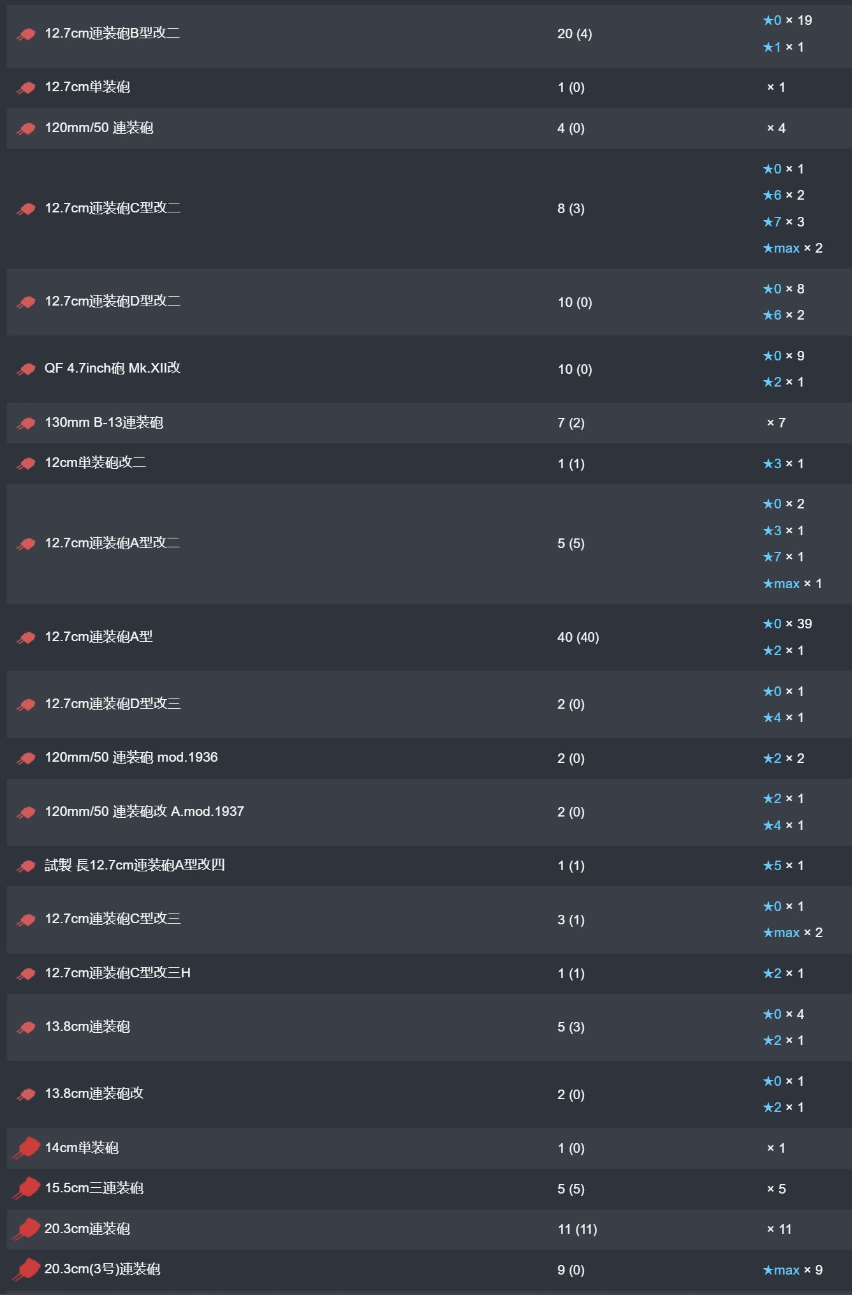Click the icon beside 20.3cm(3号)連装砲
Viewport: 852px width, 1295px height.
(x=26, y=1269)
